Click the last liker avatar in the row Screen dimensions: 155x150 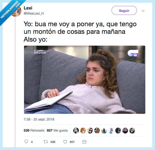[x=132, y=131]
